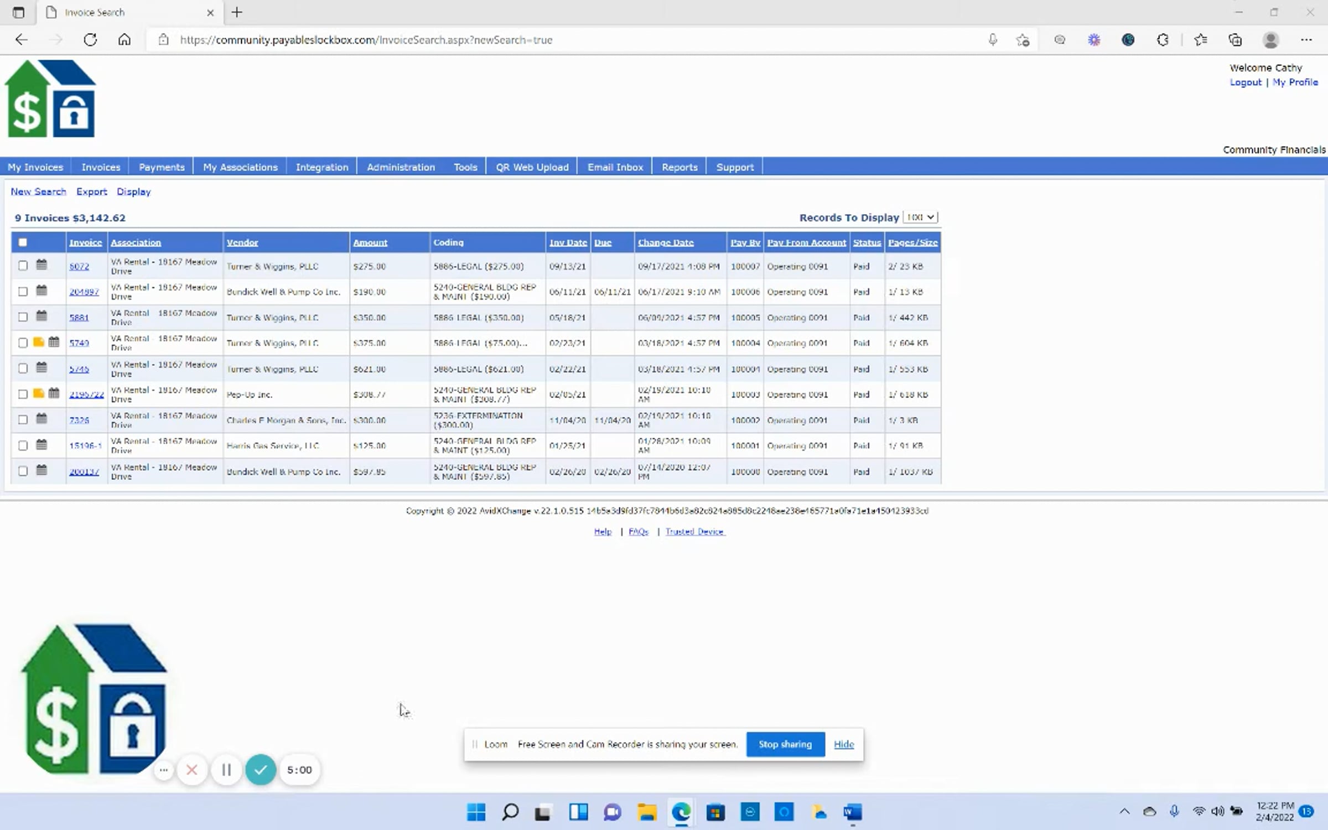Select all invoices with header checkbox
Image resolution: width=1328 pixels, height=830 pixels.
pyautogui.click(x=23, y=242)
